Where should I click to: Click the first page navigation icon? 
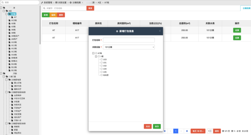click(x=165, y=131)
